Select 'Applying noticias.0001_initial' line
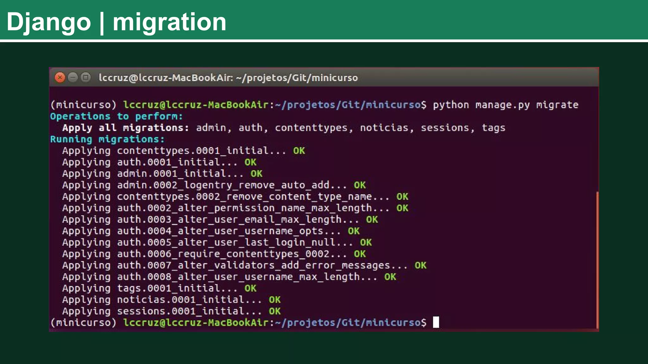 coord(171,300)
